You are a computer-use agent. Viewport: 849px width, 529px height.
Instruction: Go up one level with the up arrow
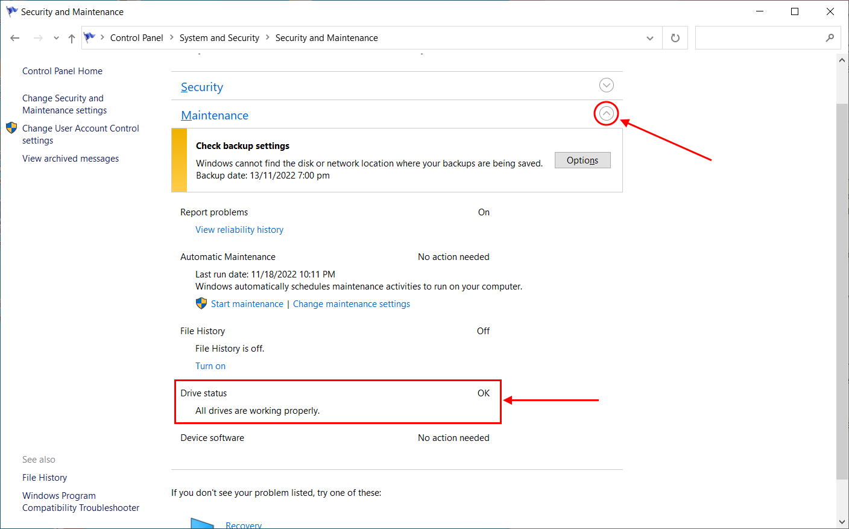[x=72, y=38]
